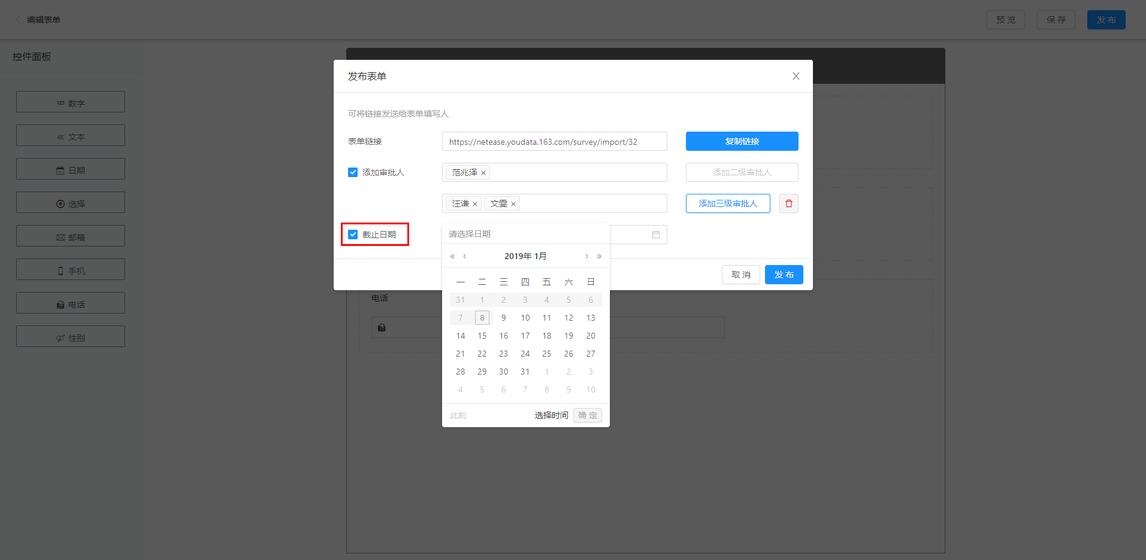Click the first-level approver input field

pyautogui.click(x=555, y=172)
